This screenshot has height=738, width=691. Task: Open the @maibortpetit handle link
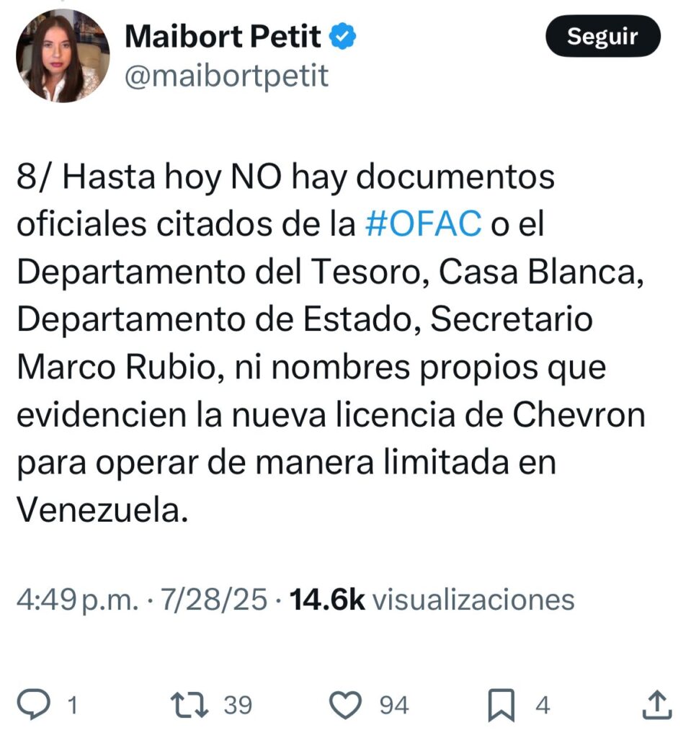pos(226,76)
